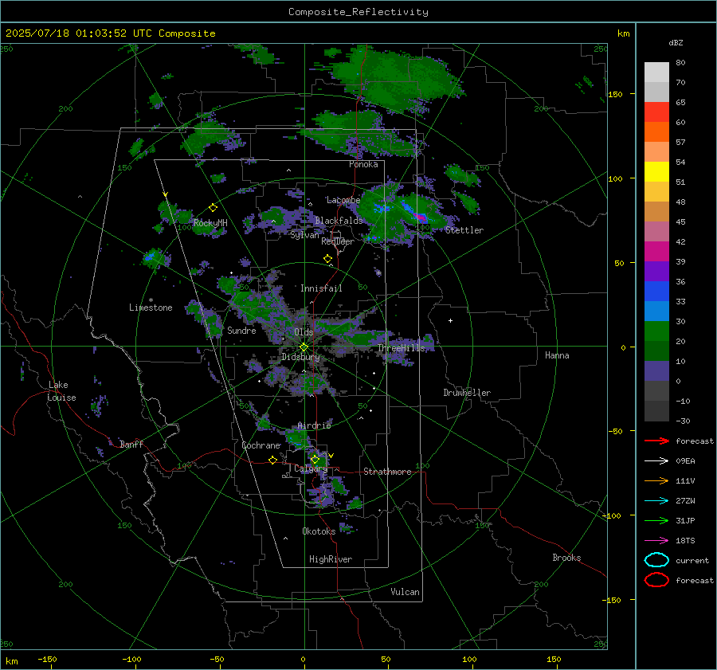Click the 'Airdrie' map label

[x=314, y=425]
